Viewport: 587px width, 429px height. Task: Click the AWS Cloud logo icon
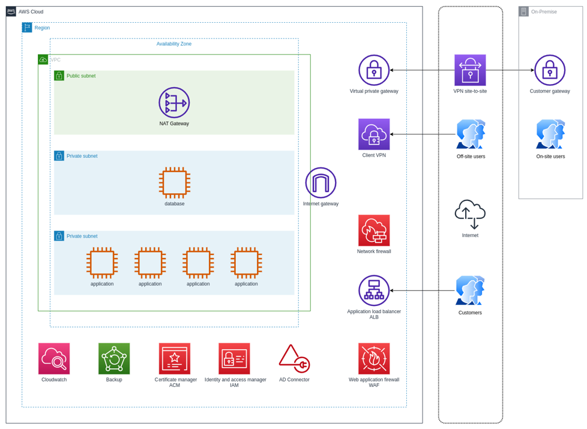coord(11,11)
